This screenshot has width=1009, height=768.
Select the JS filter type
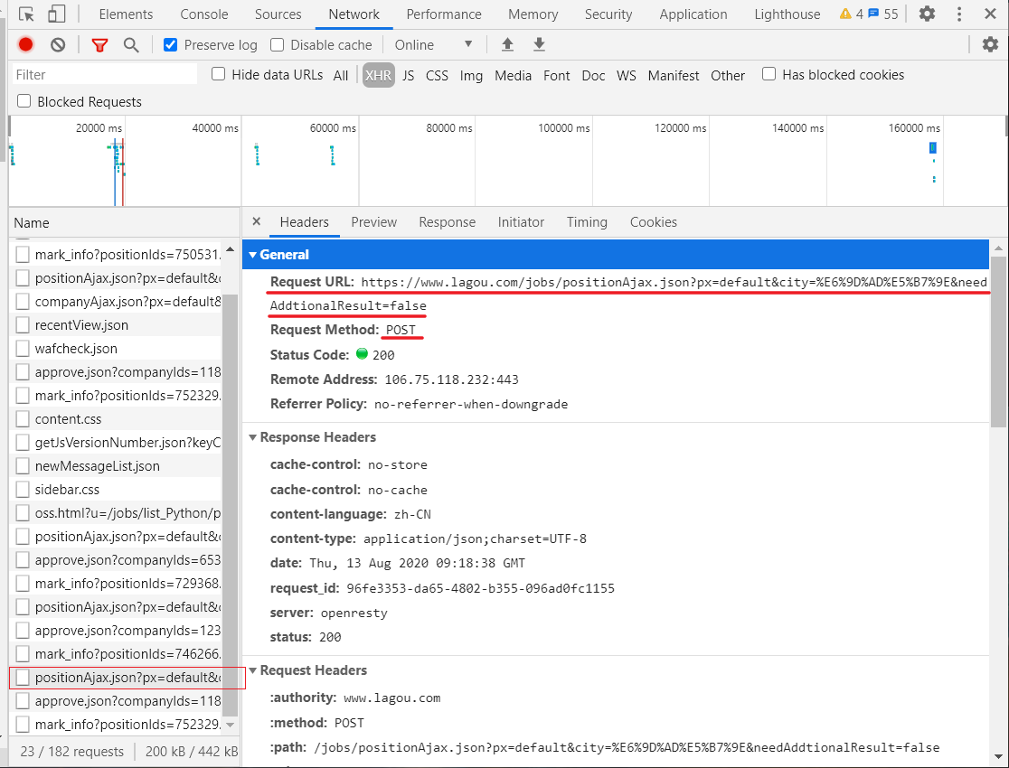[x=408, y=76]
